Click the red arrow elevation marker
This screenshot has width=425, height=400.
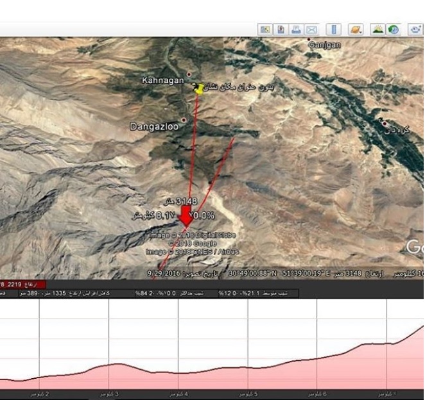pos(186,215)
